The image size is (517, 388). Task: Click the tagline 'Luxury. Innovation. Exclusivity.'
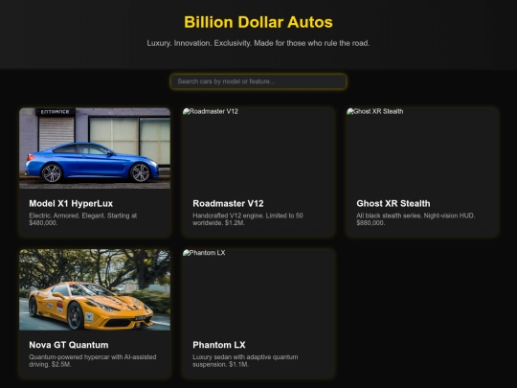(x=258, y=43)
